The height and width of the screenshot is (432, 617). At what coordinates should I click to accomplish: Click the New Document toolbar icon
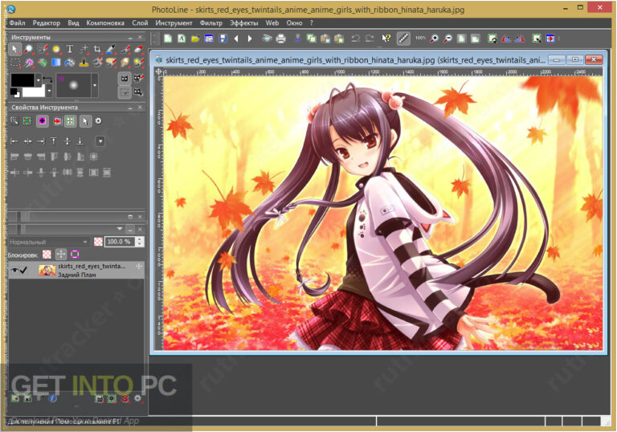(168, 39)
